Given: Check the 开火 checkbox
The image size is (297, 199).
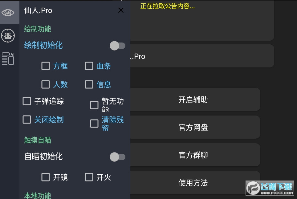Looking at the screenshot, I should tap(89, 177).
